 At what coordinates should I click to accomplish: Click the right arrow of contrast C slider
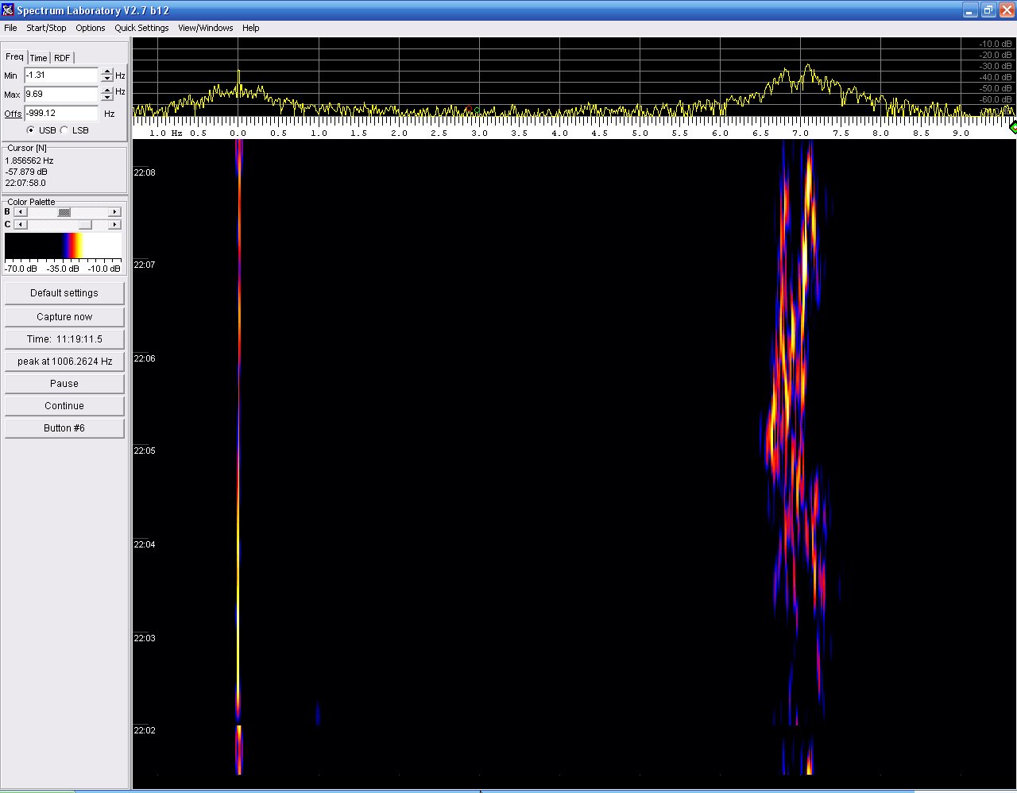click(x=114, y=225)
